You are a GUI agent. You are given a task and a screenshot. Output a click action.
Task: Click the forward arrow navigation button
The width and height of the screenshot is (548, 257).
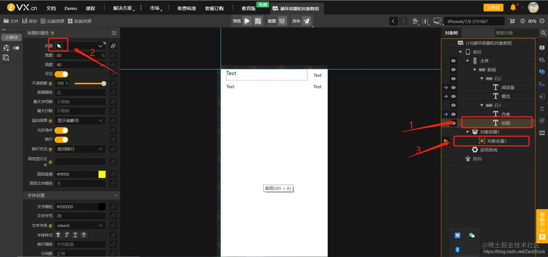[x=403, y=21]
